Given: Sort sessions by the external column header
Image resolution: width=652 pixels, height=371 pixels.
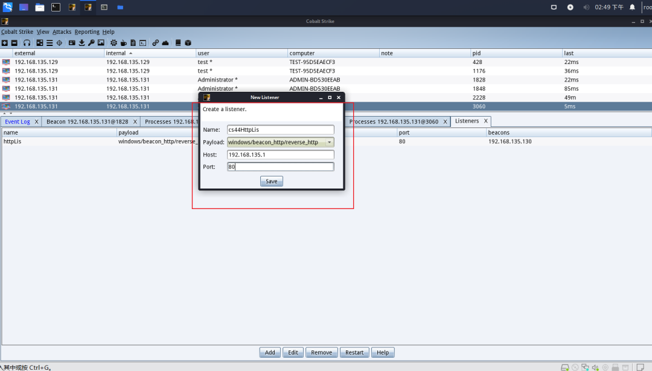Looking at the screenshot, I should 58,53.
